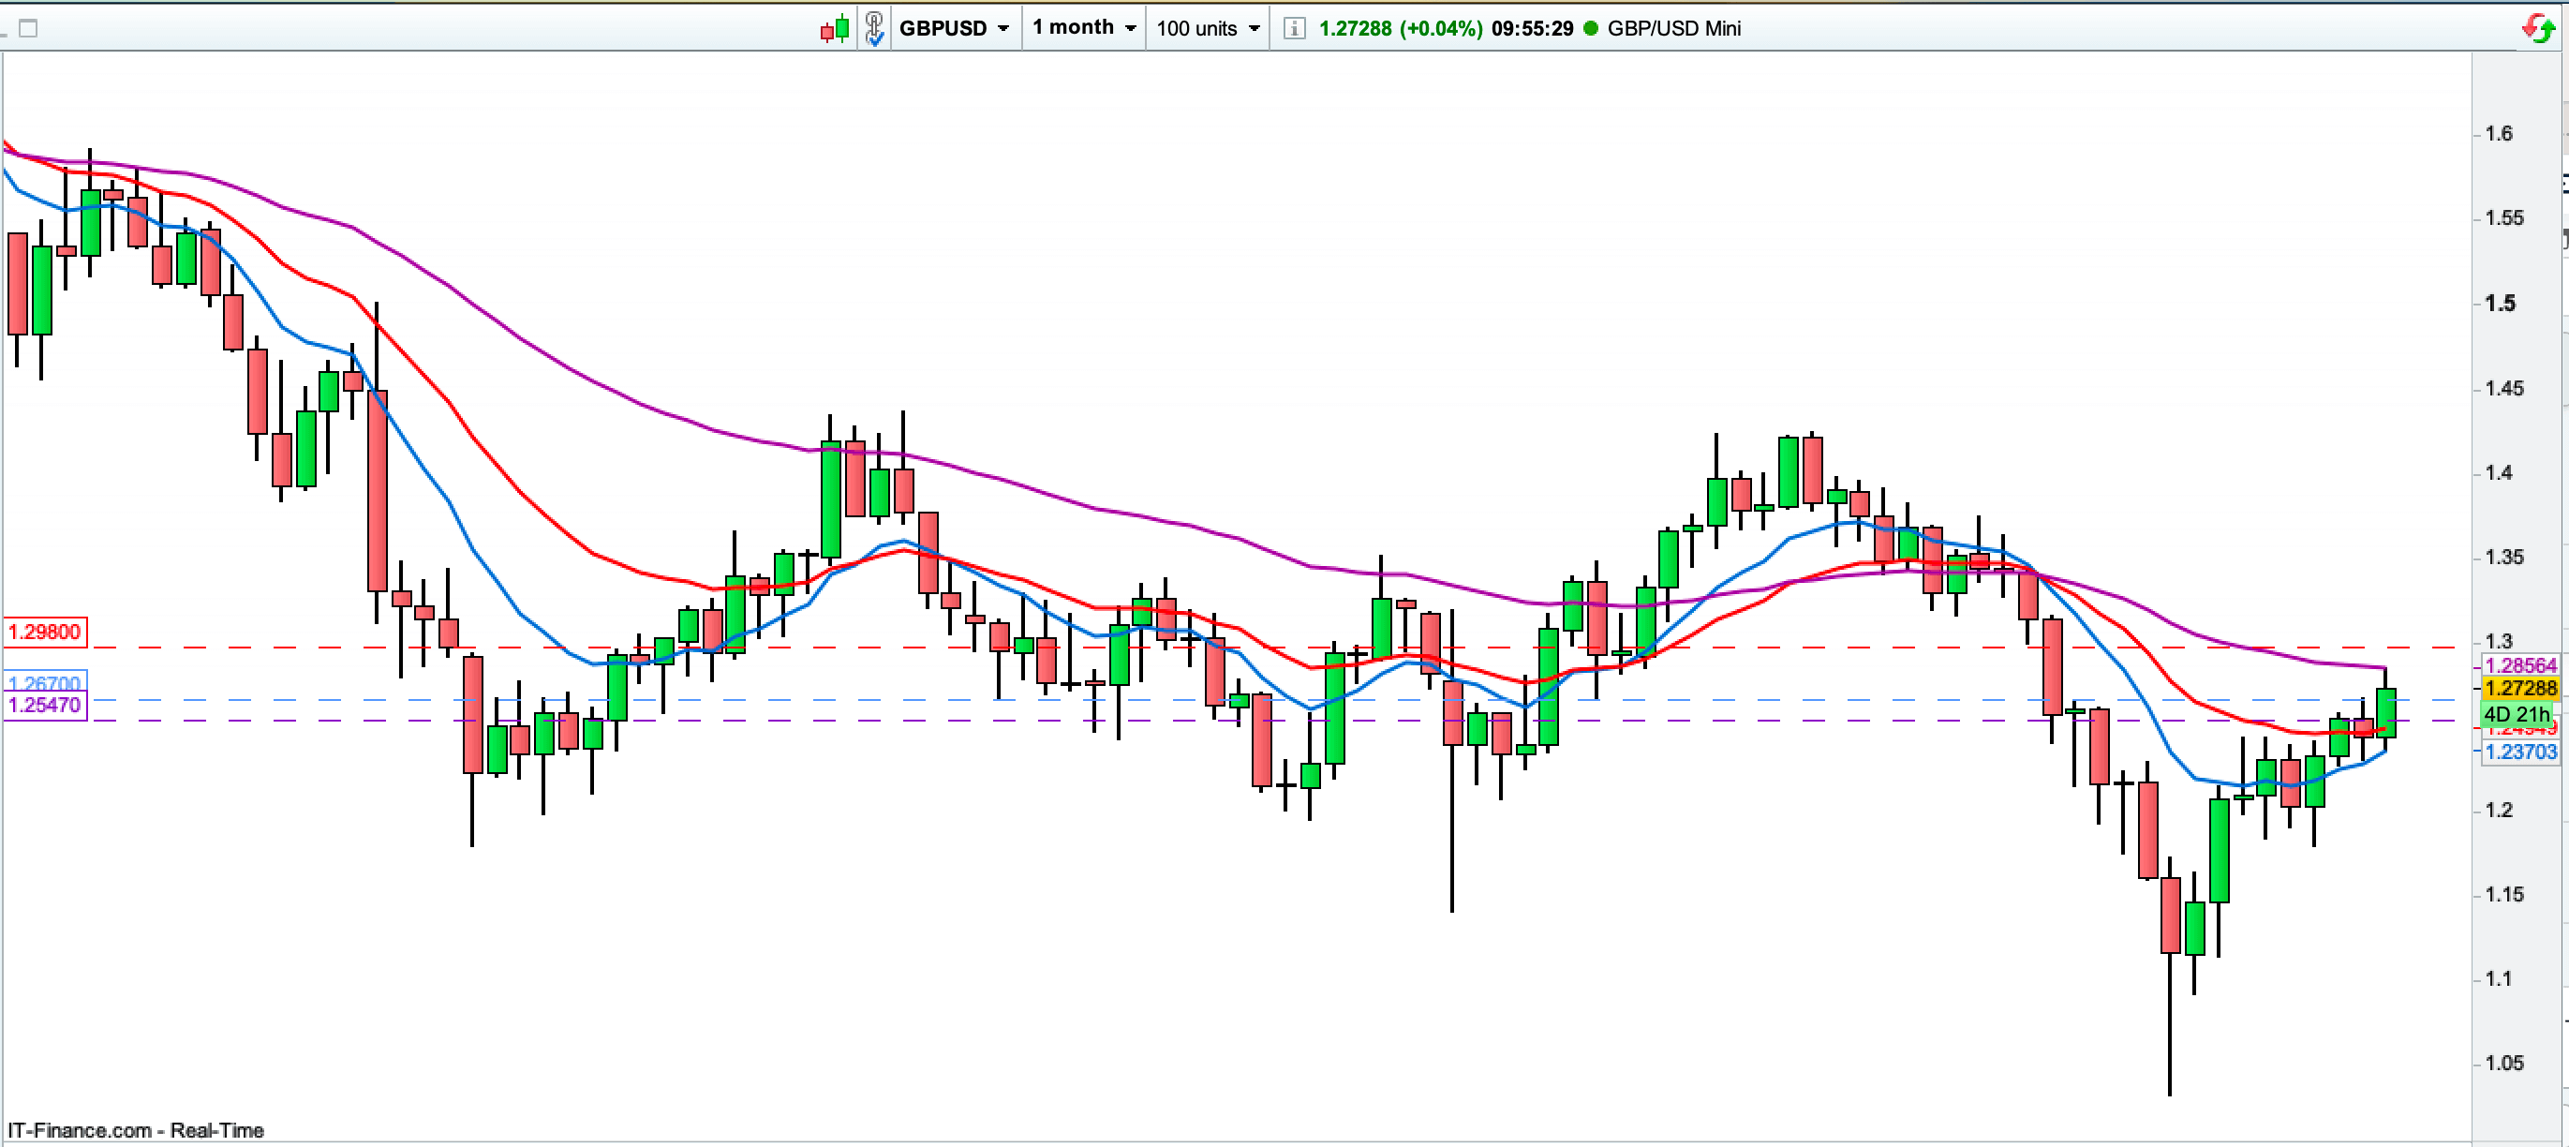Select the red 1.29800 horizontal line label
The height and width of the screenshot is (1147, 2569).
coord(45,632)
